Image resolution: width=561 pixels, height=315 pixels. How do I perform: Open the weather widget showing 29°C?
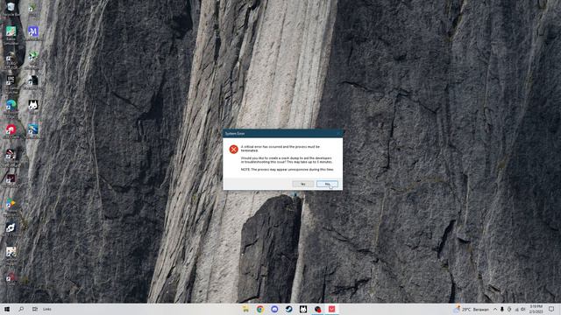click(x=472, y=309)
